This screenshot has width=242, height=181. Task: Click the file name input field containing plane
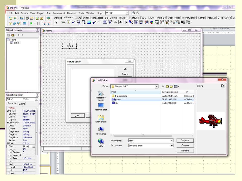coord(149,141)
